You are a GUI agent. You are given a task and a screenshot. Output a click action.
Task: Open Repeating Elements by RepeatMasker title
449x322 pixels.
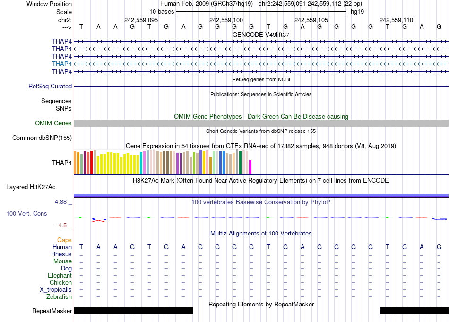click(x=261, y=304)
